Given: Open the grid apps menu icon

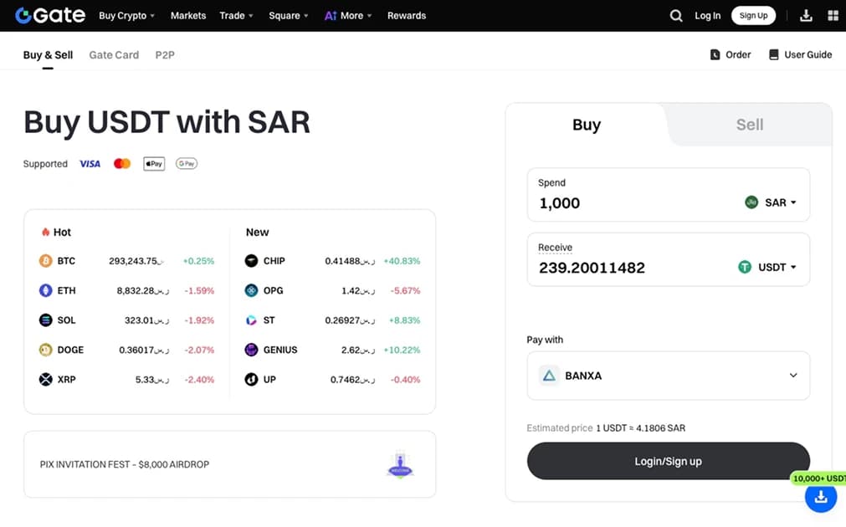Looking at the screenshot, I should 833,16.
